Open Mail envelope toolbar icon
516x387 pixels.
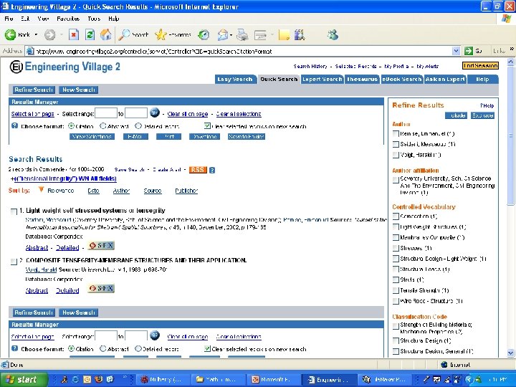pos(223,34)
